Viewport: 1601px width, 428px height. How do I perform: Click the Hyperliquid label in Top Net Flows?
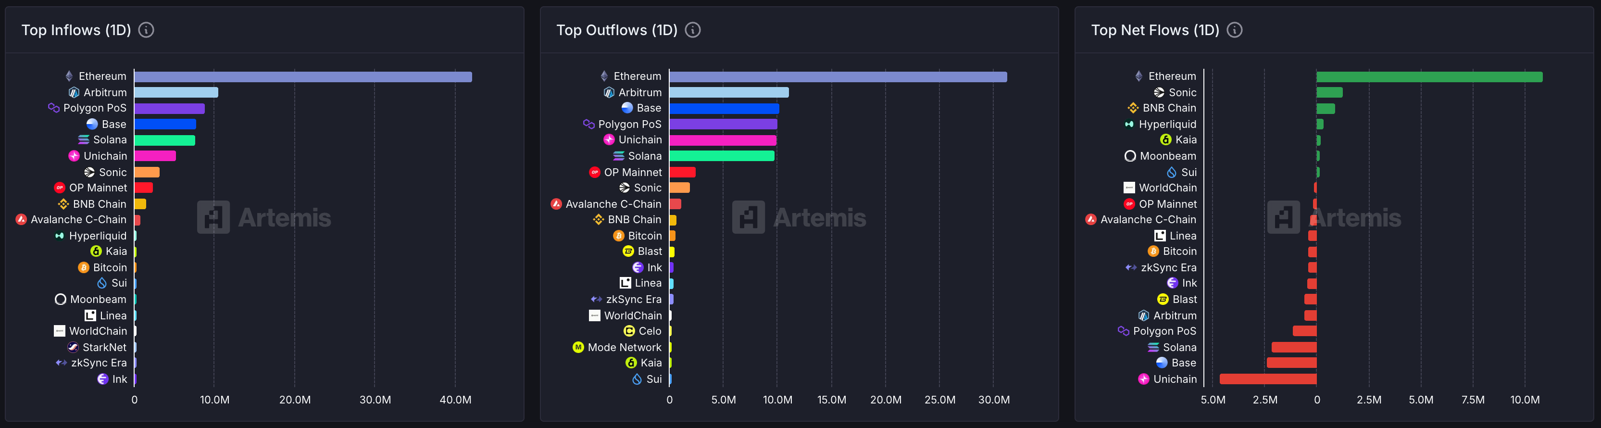[x=1167, y=124]
